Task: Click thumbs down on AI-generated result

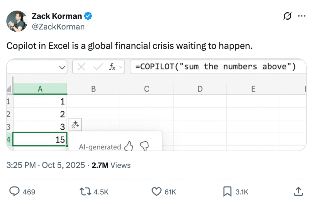Action: (144, 147)
